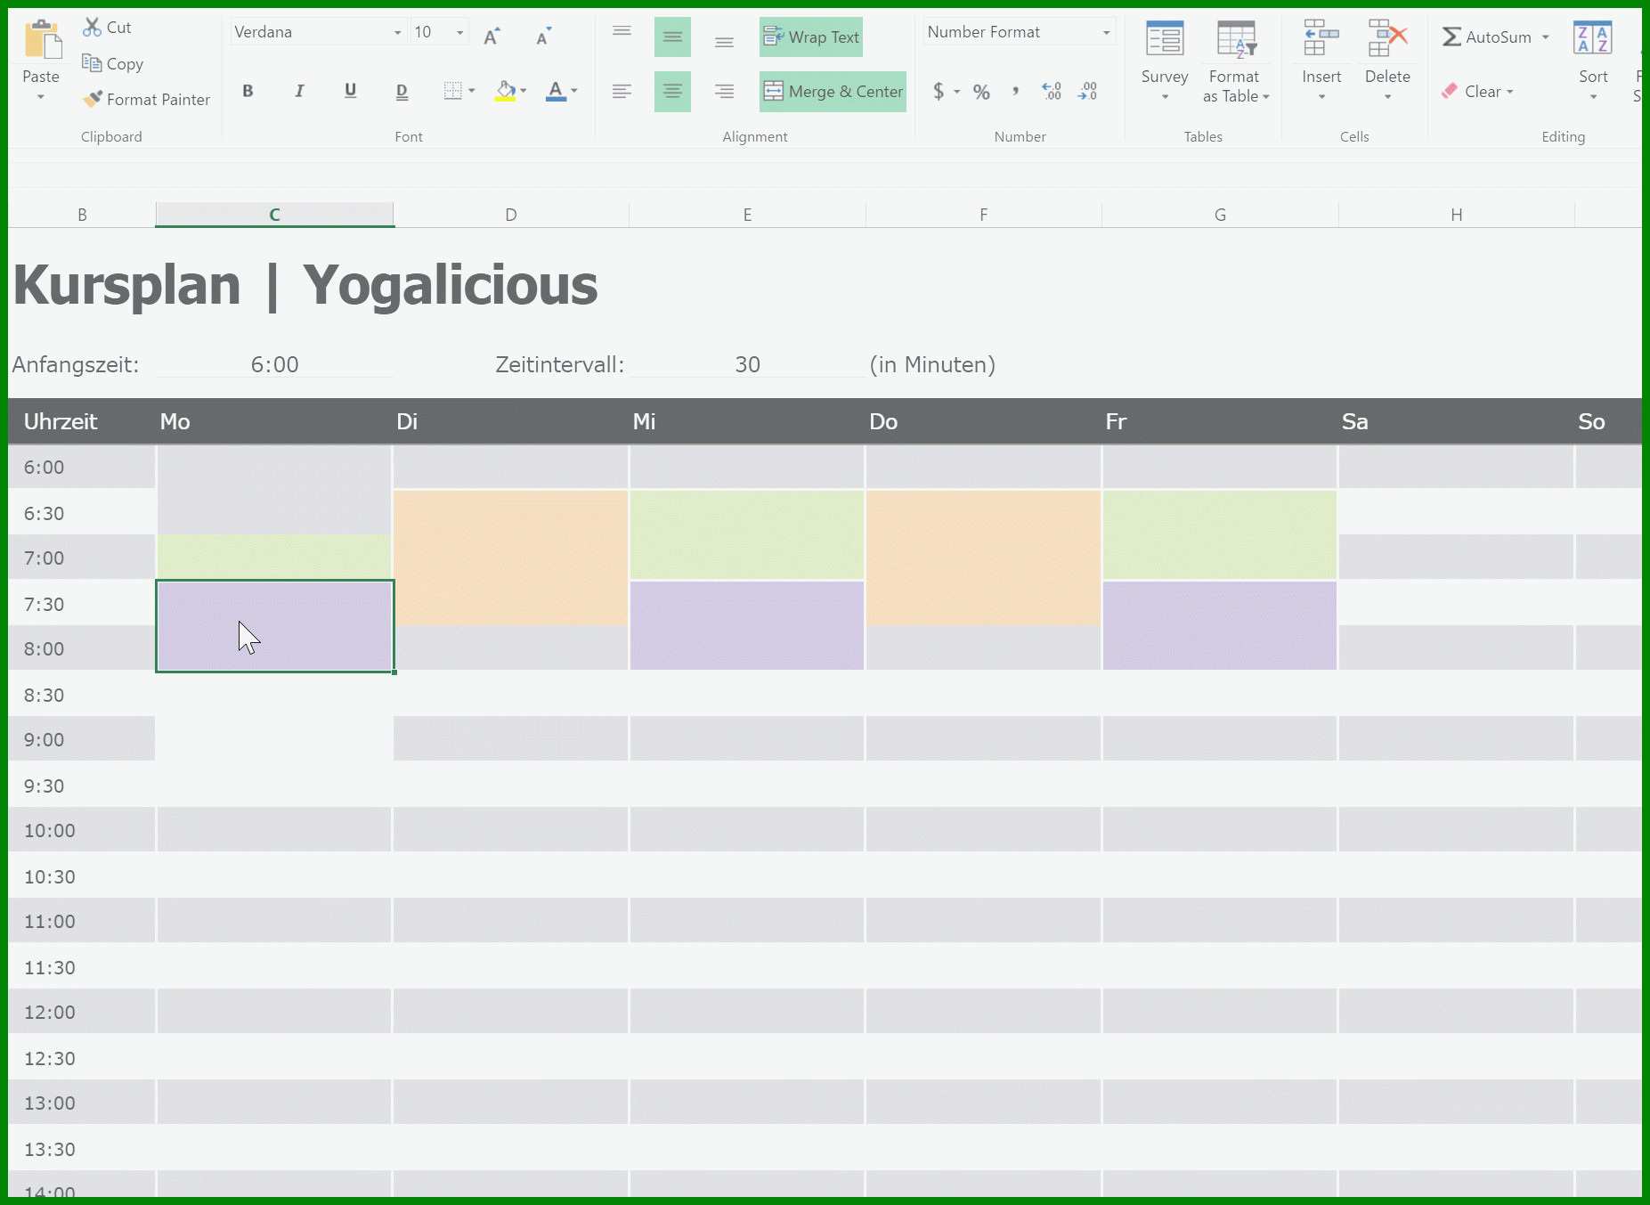Toggle double underline formatting
This screenshot has height=1205, width=1650.
(x=402, y=91)
